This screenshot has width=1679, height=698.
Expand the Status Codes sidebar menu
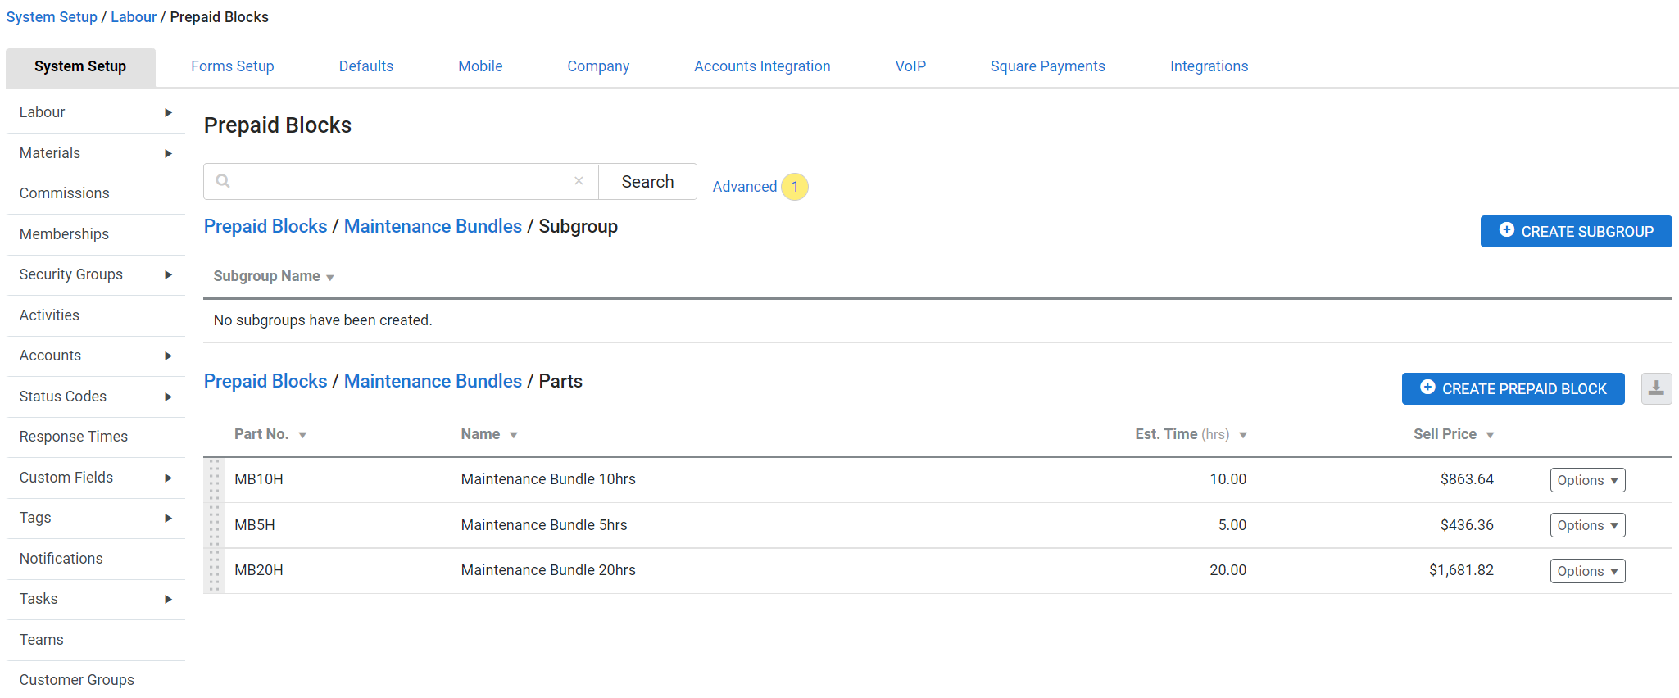click(x=167, y=397)
